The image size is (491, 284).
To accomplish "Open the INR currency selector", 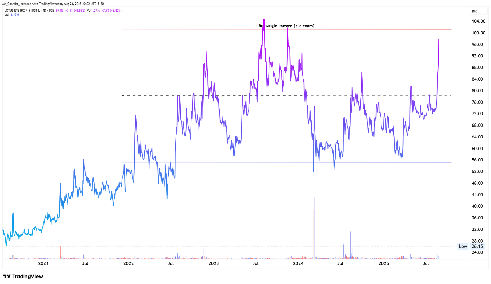I will (474, 10).
